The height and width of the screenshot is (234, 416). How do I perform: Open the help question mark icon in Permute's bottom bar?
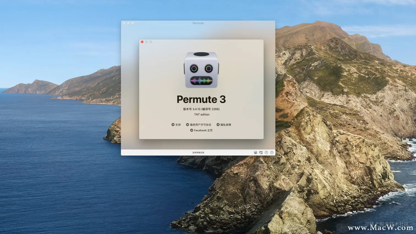(x=272, y=152)
